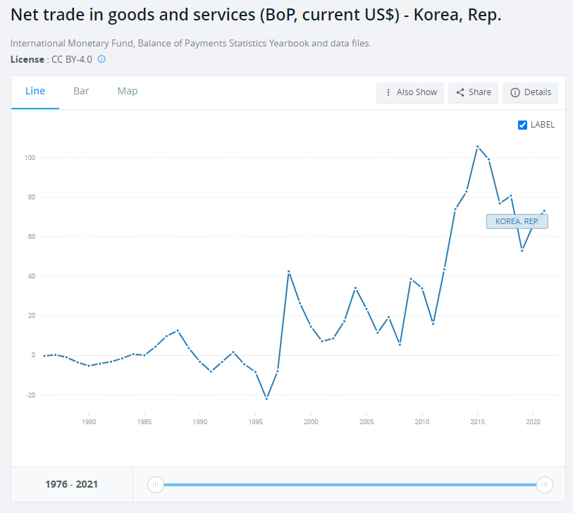
Task: Click the info circle icon beside Details
Action: [515, 92]
